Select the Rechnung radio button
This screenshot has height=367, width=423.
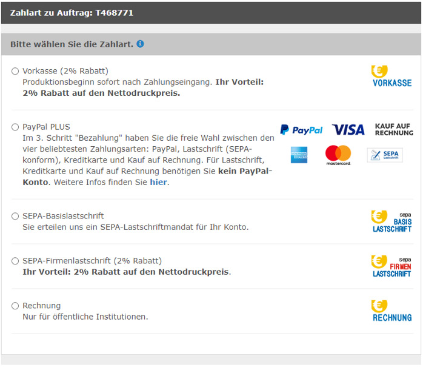[15, 306]
